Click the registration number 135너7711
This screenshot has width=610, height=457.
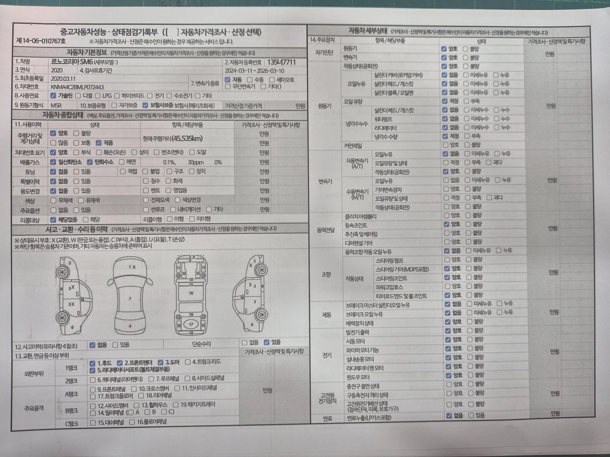[x=281, y=62]
